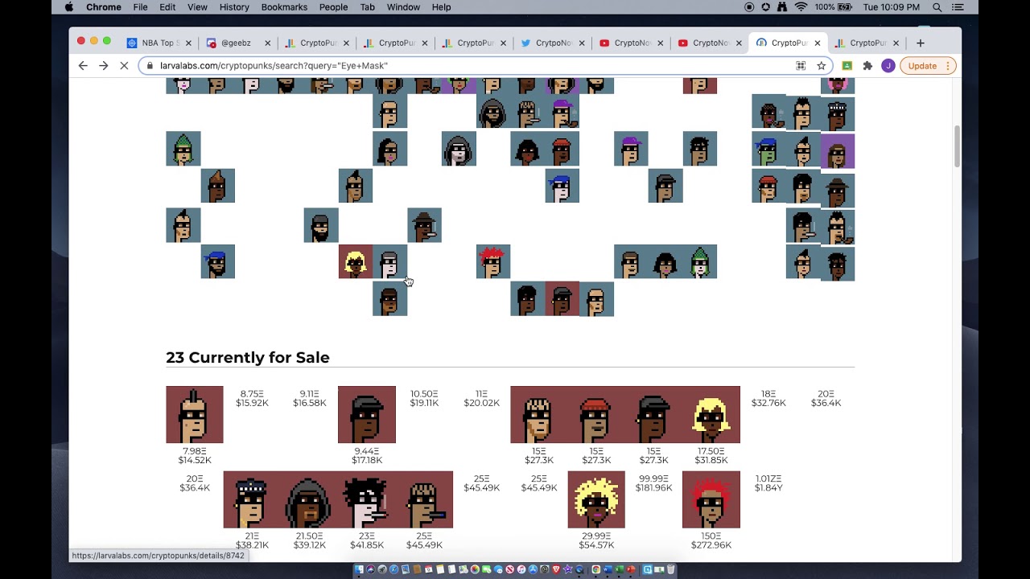
Task: Open the Chrome extensions puzzle icon
Action: click(x=867, y=66)
